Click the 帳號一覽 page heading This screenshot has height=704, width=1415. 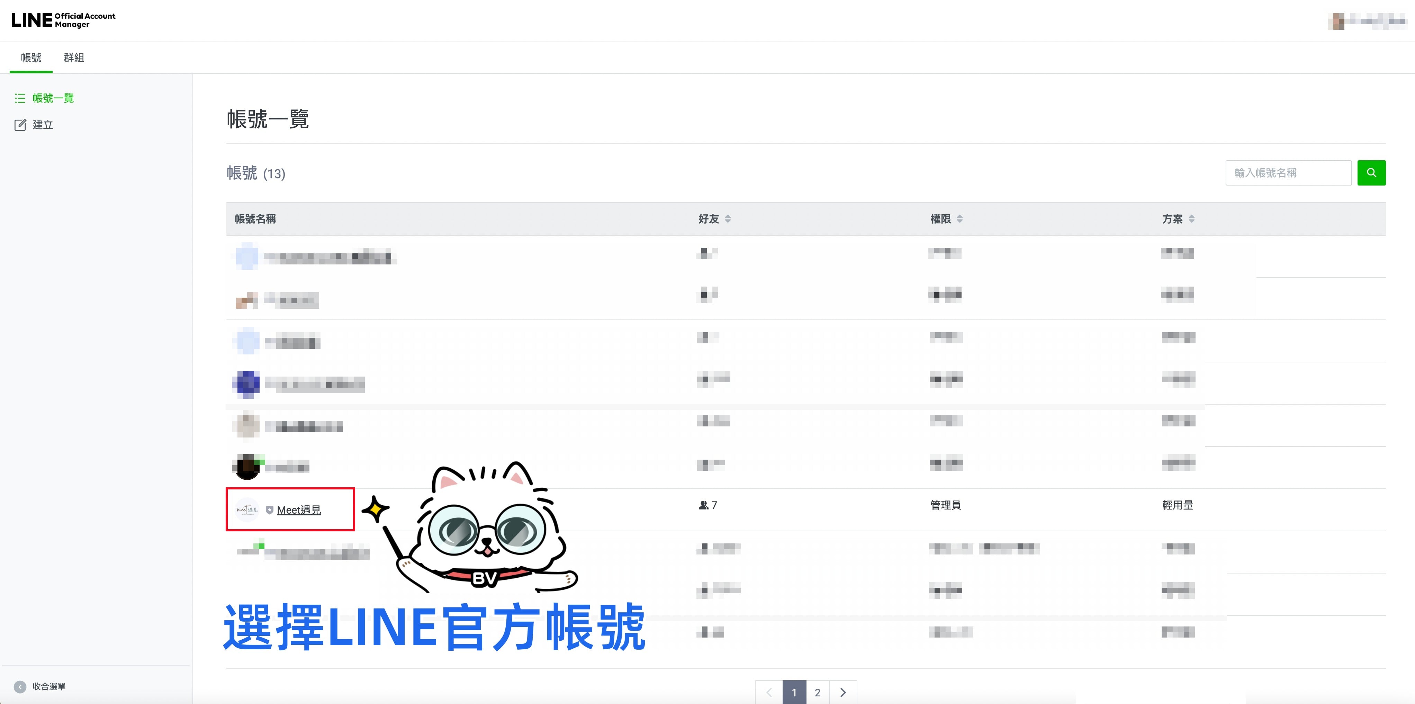(268, 119)
